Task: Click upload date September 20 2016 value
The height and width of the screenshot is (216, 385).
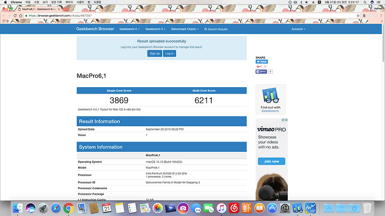Action: (165, 129)
